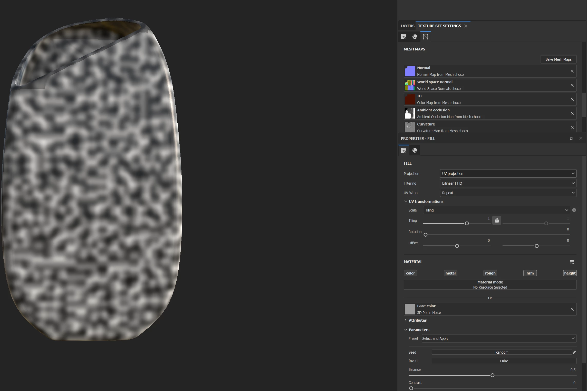Select the Texture Set Settings tab
This screenshot has height=391, width=587.
(439, 26)
